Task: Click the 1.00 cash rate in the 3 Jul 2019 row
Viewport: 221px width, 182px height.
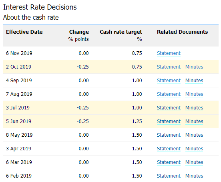Action: (x=137, y=108)
